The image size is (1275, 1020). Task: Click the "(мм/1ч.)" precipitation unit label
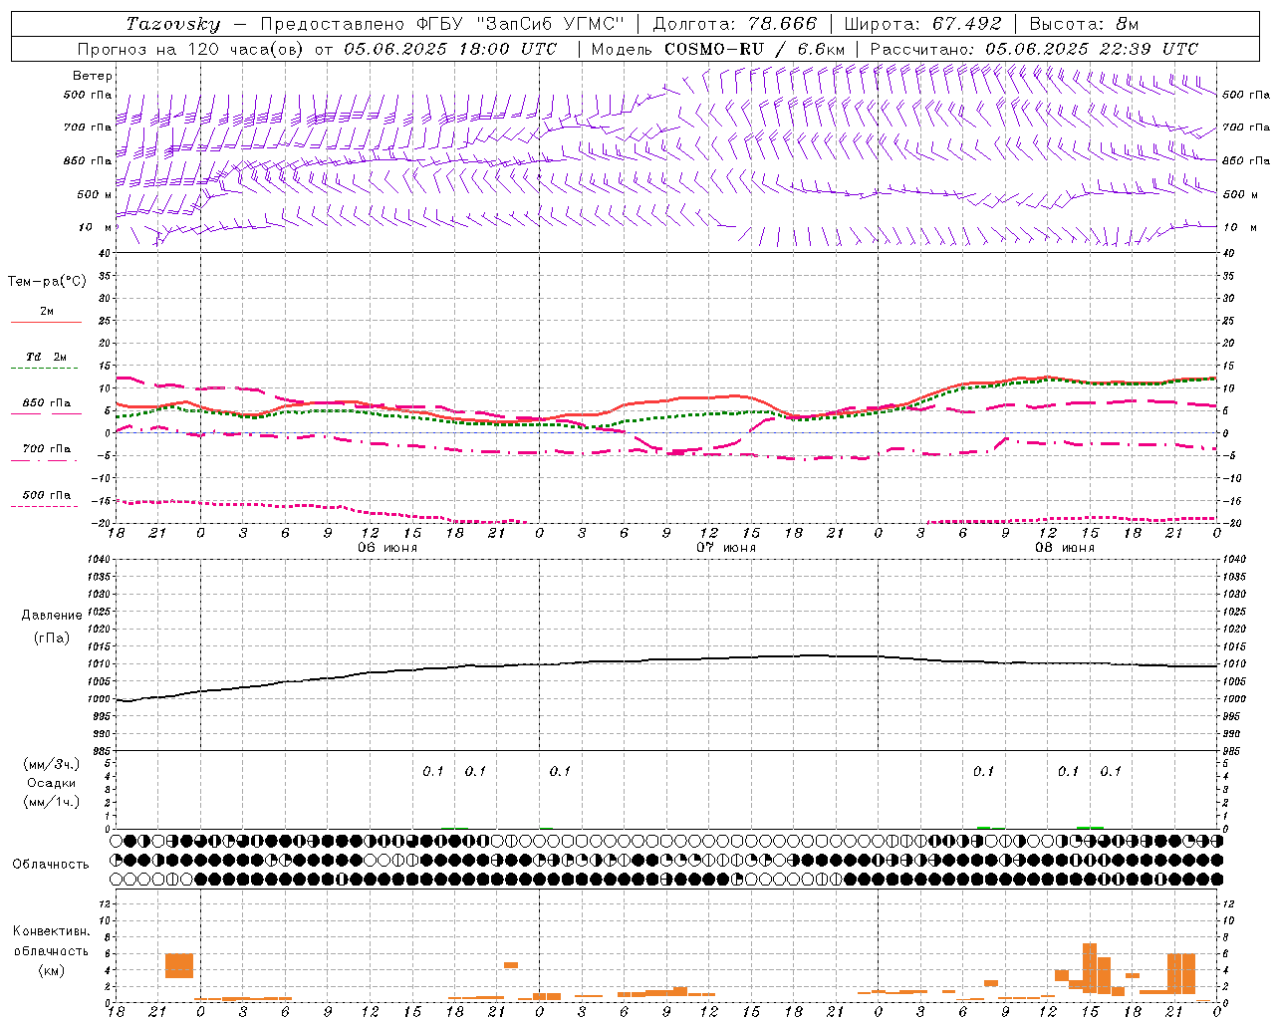pyautogui.click(x=51, y=802)
